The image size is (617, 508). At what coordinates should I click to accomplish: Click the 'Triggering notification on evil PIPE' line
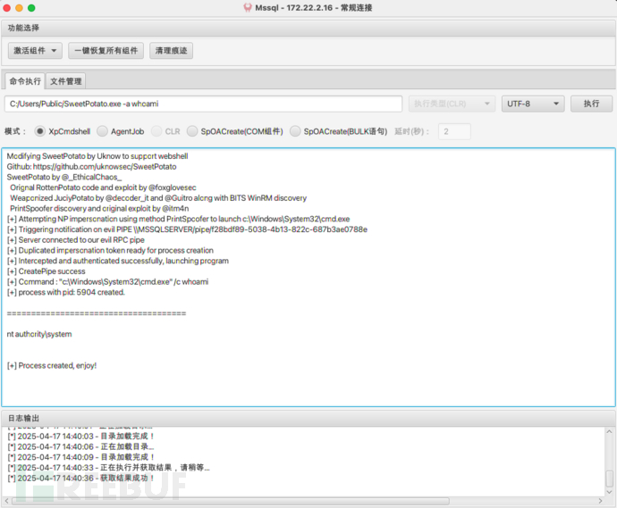pyautogui.click(x=187, y=229)
